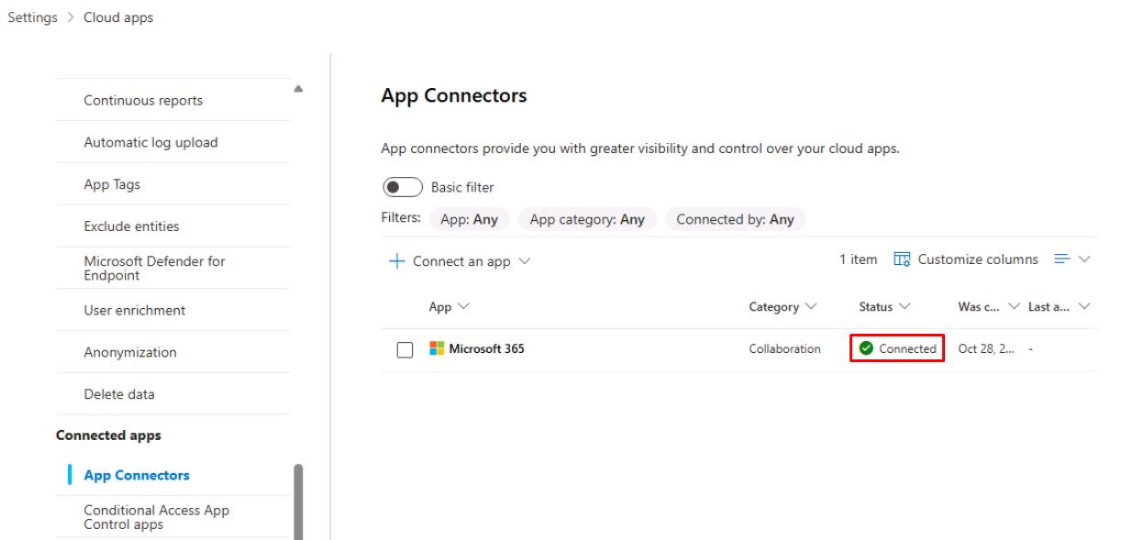Click the Customize columns icon
The width and height of the screenshot is (1122, 540).
[903, 260]
